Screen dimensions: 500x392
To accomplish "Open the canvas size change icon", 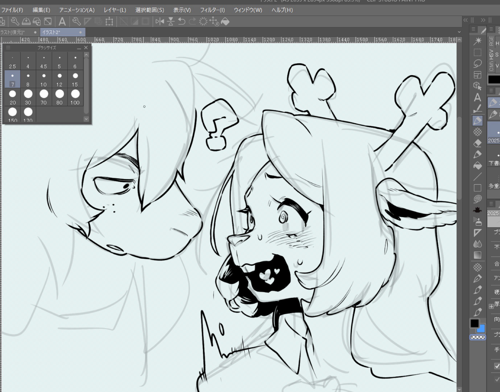I will [48, 22].
